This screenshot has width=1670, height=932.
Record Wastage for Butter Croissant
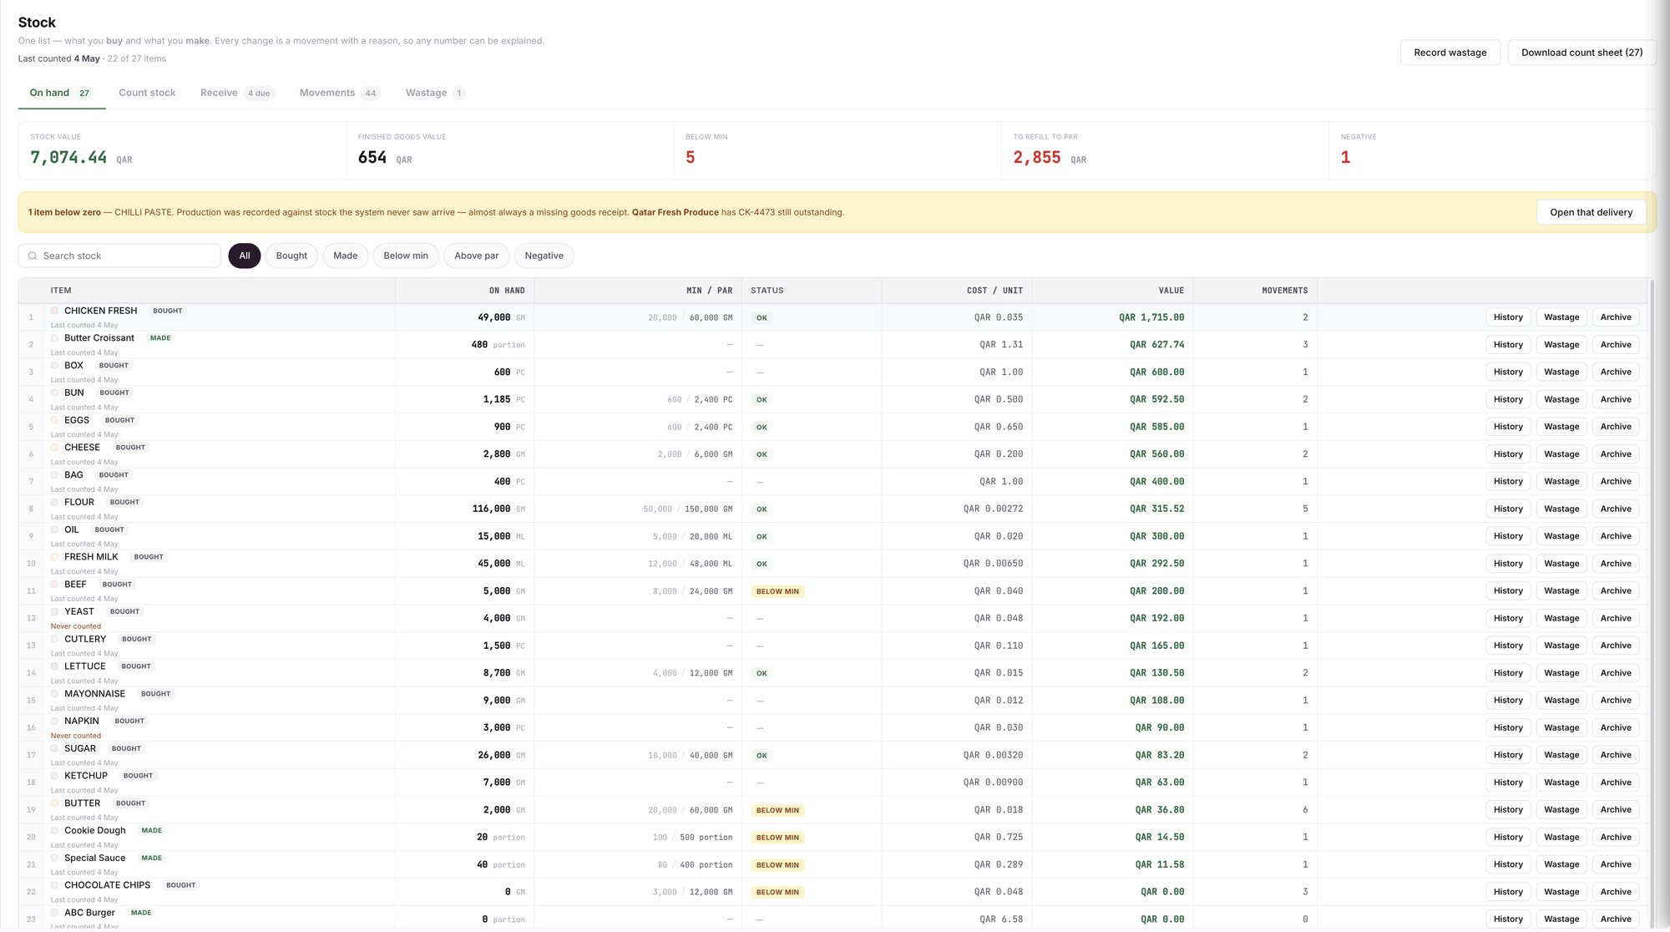tap(1561, 345)
